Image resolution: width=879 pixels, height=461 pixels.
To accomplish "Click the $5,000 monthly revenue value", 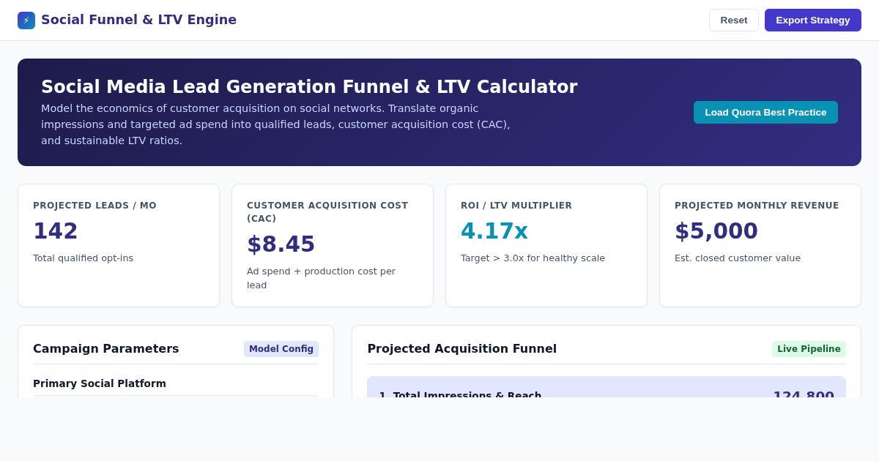I will coord(716,231).
